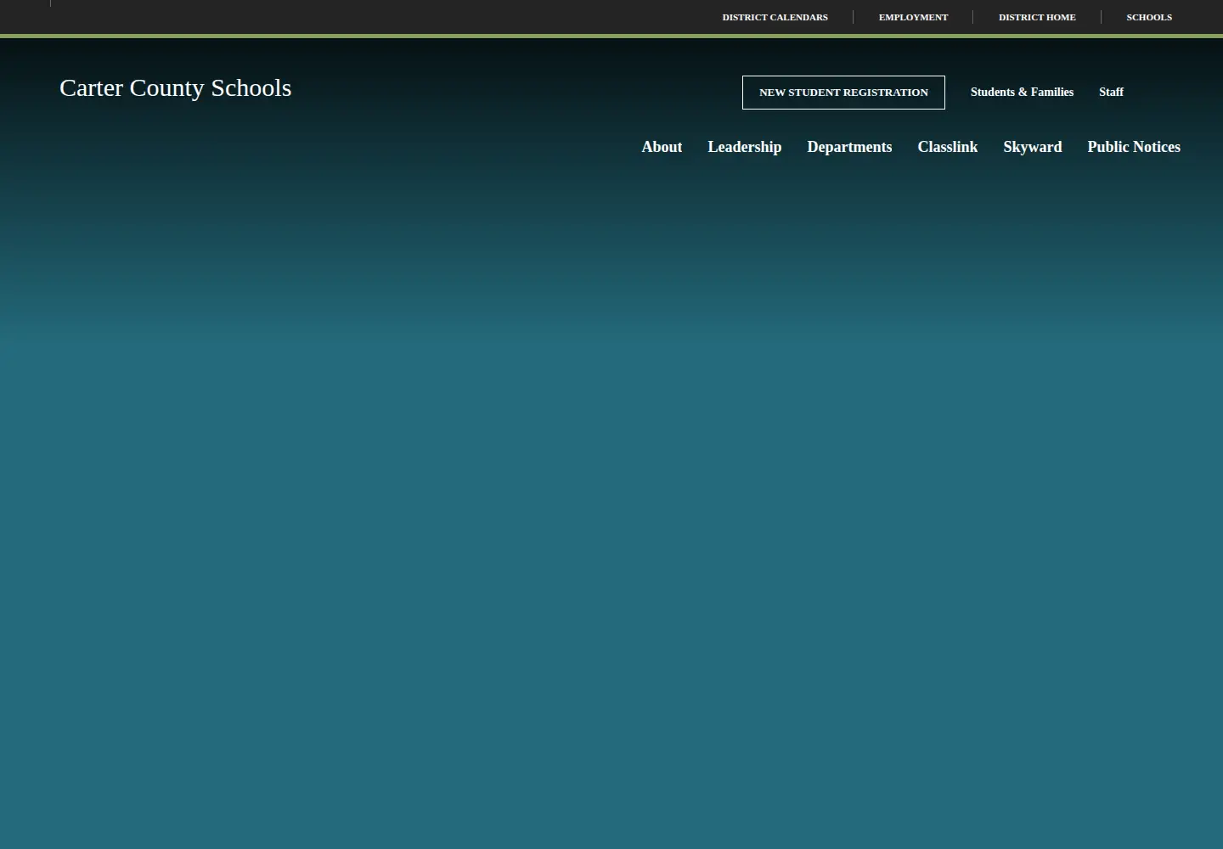Go to the Employment page

pos(913,17)
